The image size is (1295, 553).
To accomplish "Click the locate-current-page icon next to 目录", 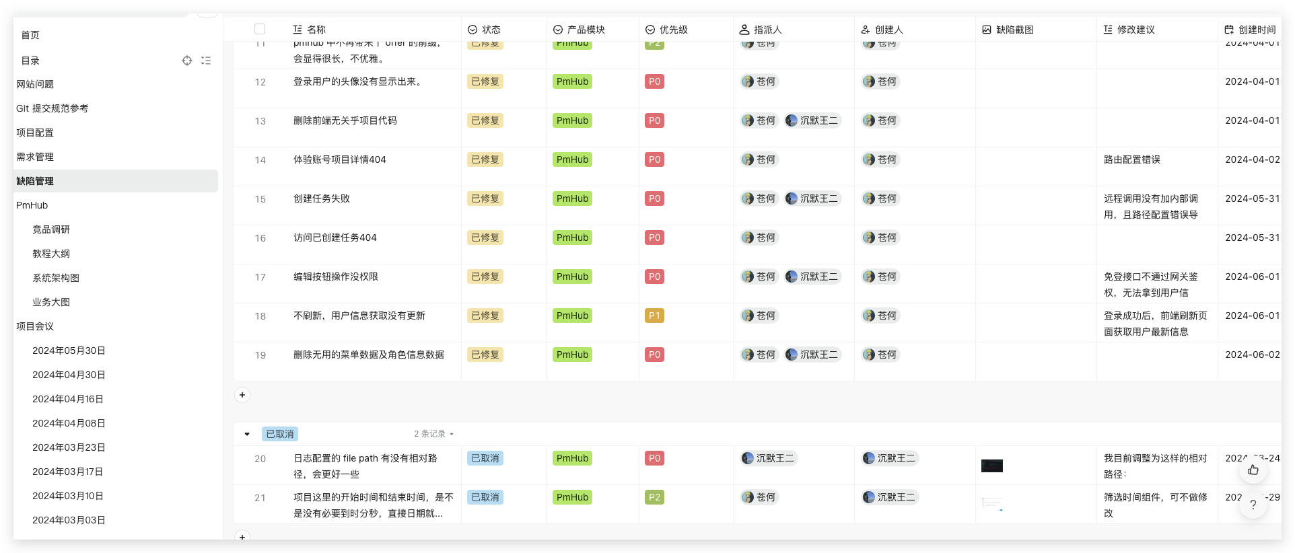I will click(187, 61).
